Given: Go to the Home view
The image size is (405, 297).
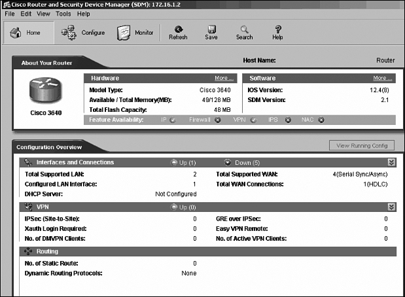Looking at the screenshot, I should coord(28,33).
